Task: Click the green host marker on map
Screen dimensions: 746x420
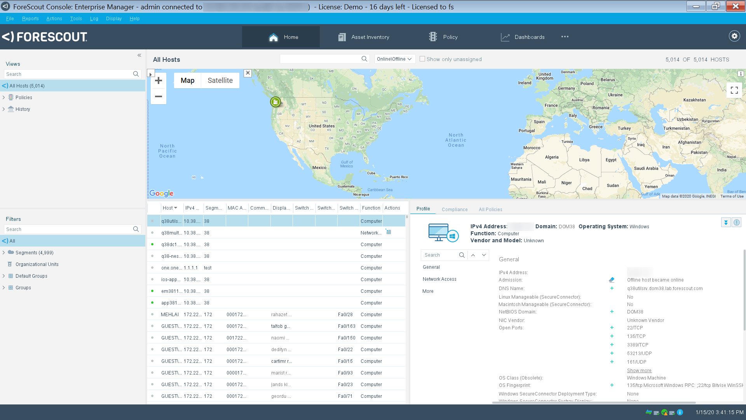Action: pos(275,102)
